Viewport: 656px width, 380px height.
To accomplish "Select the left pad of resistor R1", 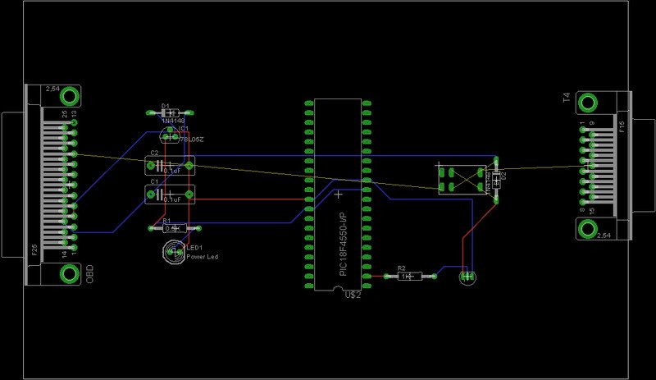I will [x=152, y=228].
